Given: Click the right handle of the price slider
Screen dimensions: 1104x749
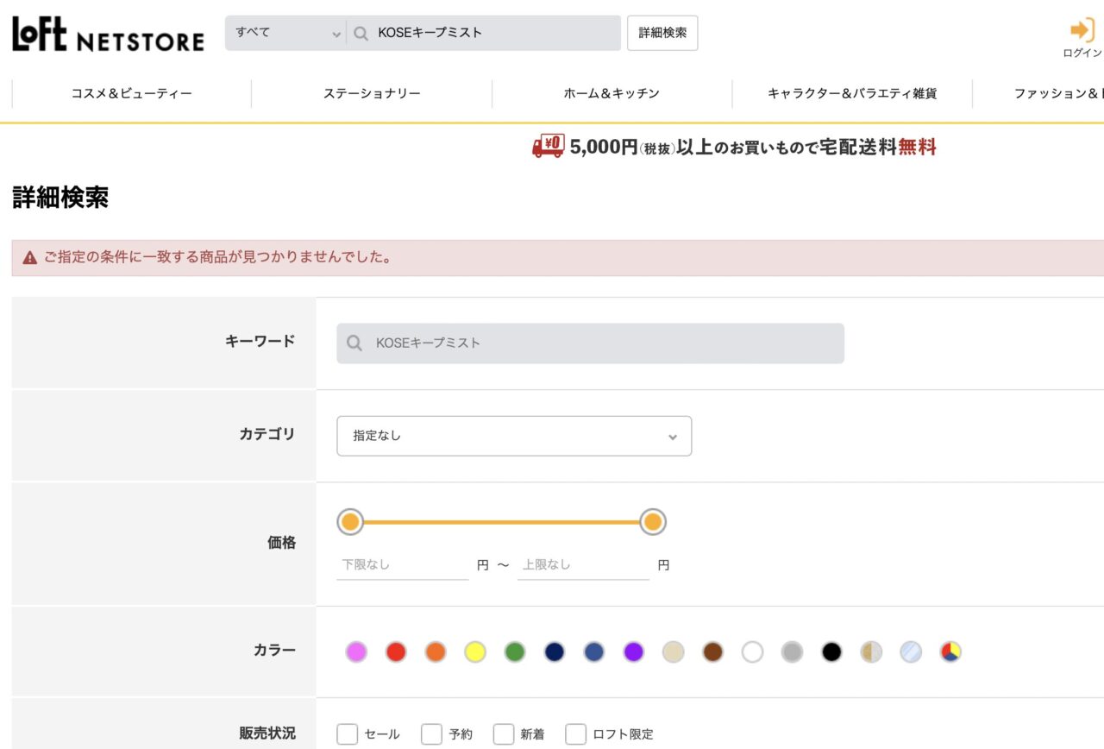Looking at the screenshot, I should coord(653,522).
